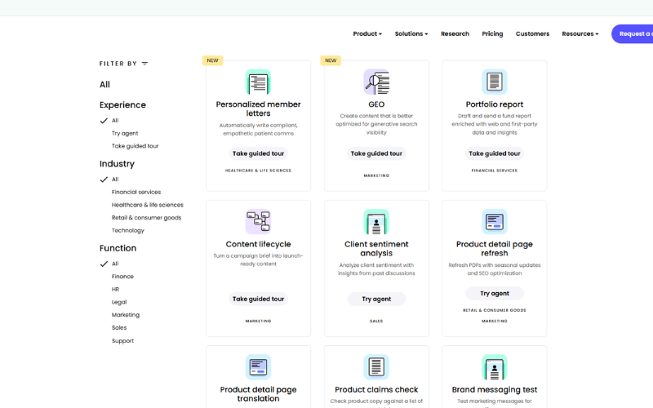The image size is (653, 408).
Task: Filter by Retail & consumer goods
Action: tap(147, 218)
